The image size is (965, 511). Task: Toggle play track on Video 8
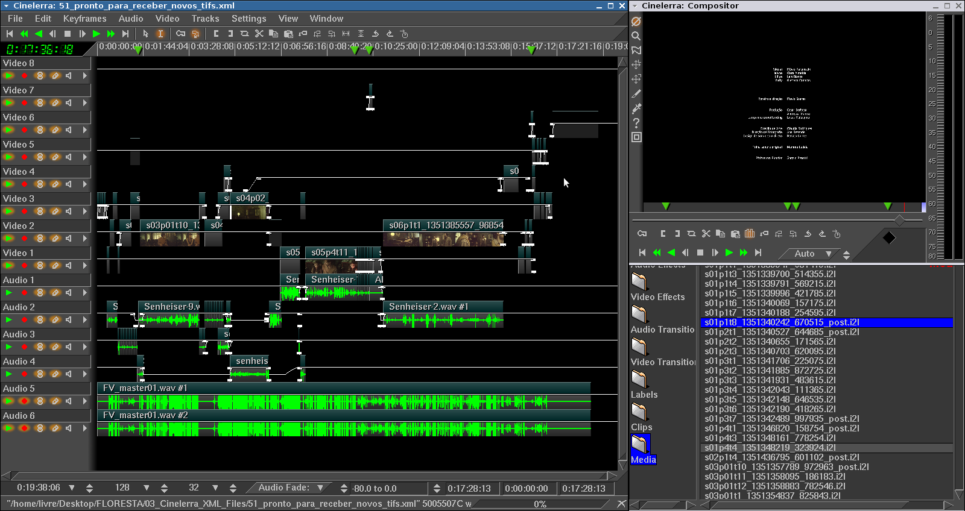pos(9,76)
